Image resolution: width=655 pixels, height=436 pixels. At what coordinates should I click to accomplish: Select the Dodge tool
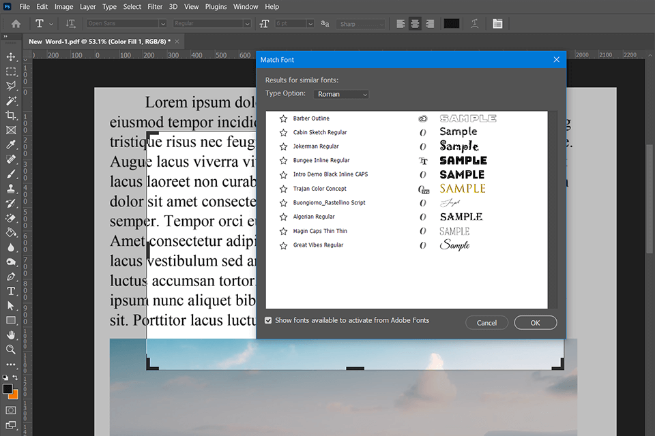tap(11, 262)
